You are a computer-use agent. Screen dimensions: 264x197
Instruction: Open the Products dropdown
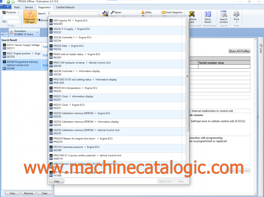coord(11,12)
